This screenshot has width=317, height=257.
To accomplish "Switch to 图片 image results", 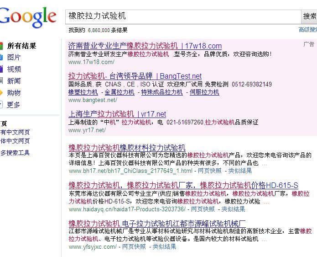I will tap(14, 57).
